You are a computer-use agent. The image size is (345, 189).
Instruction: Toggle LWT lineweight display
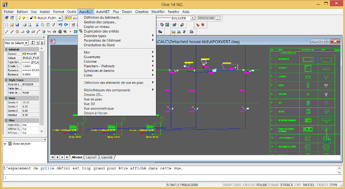[298, 185]
